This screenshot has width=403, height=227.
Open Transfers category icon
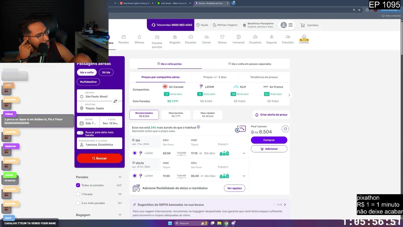click(288, 39)
